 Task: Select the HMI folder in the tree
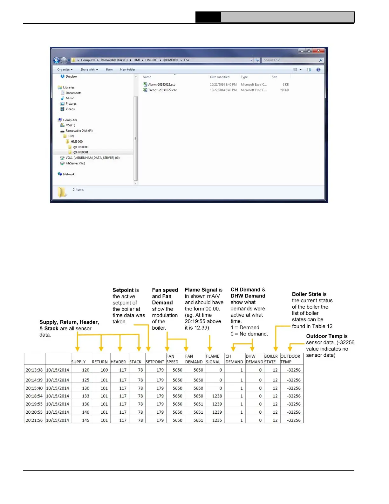71,136
